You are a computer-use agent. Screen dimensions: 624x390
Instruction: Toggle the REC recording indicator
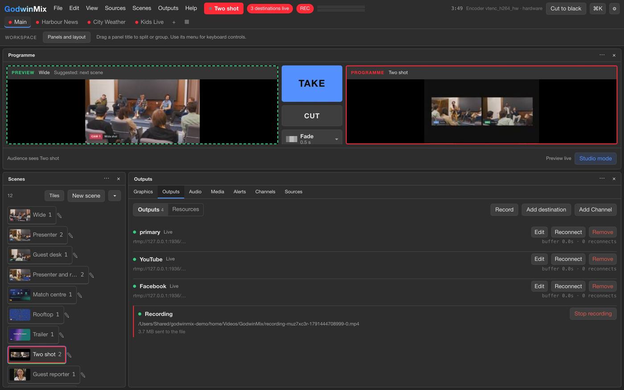tap(305, 8)
